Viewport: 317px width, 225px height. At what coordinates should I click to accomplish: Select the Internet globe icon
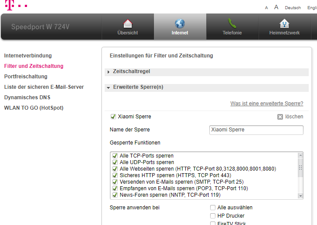click(x=180, y=24)
